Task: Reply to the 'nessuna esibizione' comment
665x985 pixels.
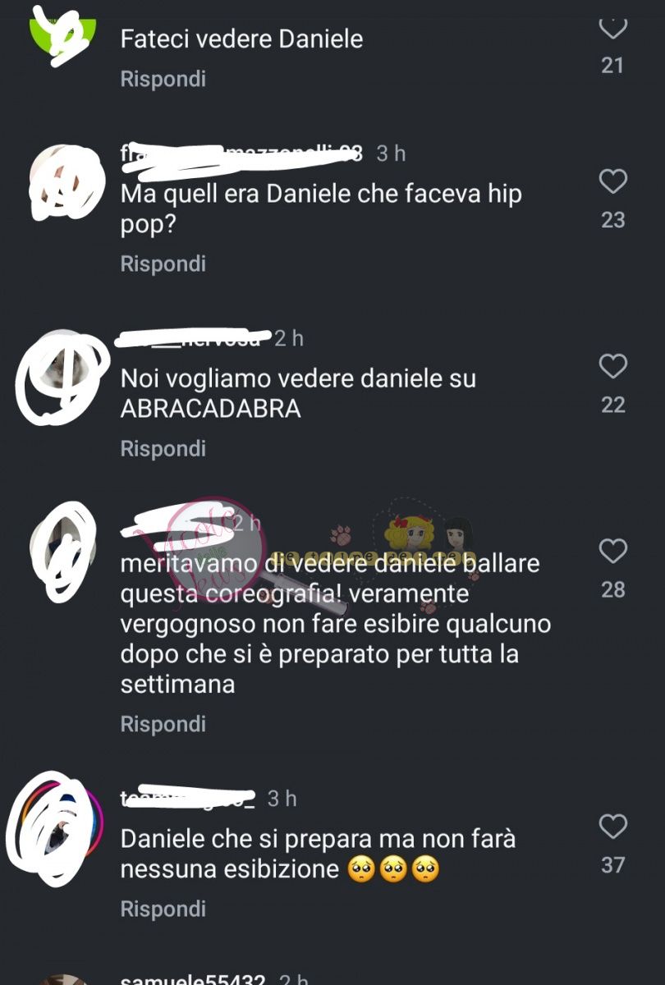Action: coord(163,909)
